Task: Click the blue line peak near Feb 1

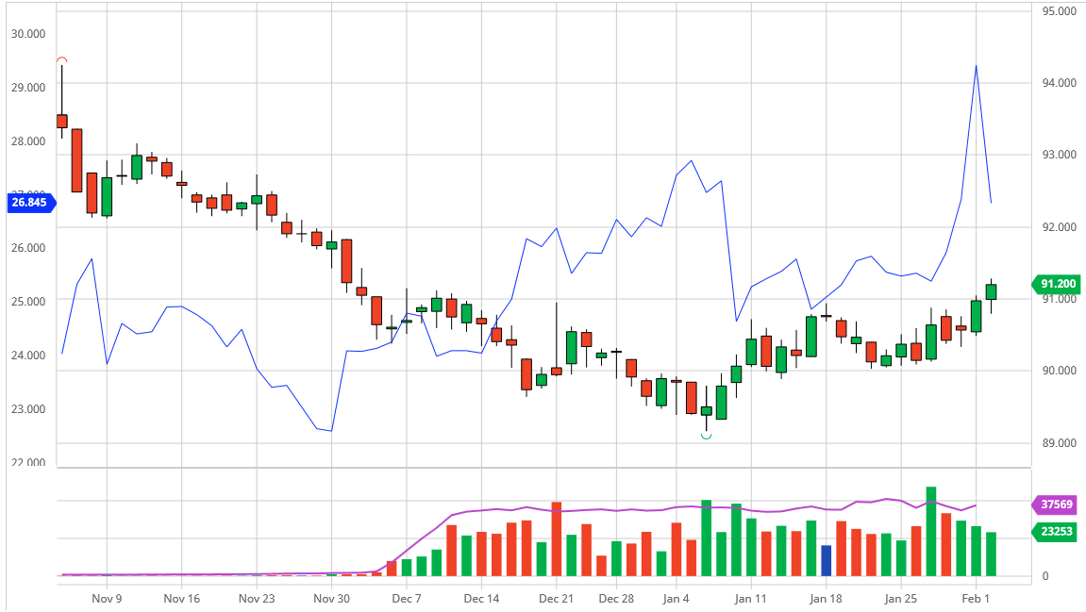Action: pyautogui.click(x=976, y=66)
